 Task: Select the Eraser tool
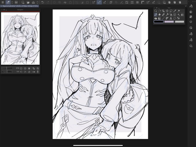[159, 15]
